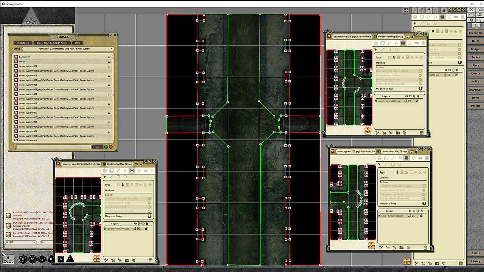Click the Store button in Images window
This screenshot has height=272, width=484.
click(x=77, y=43)
